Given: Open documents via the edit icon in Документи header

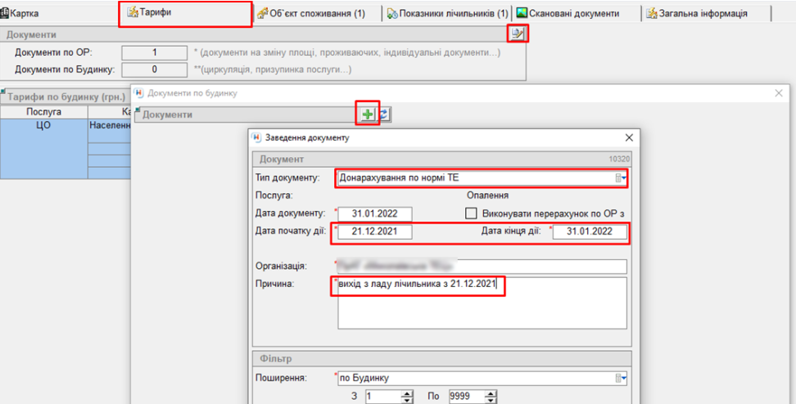Looking at the screenshot, I should click(517, 34).
